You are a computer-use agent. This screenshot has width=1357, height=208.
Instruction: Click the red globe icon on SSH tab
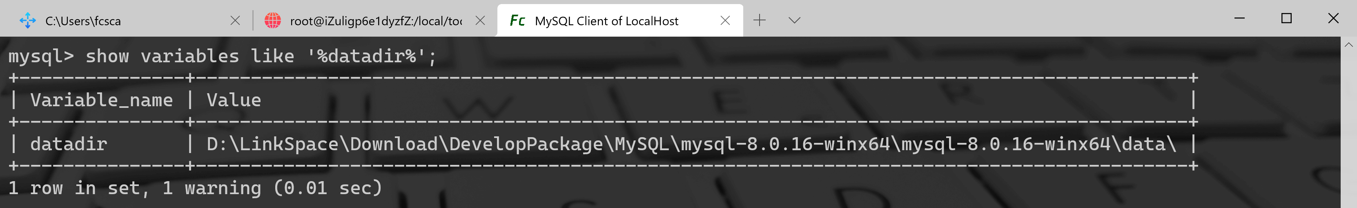(272, 21)
